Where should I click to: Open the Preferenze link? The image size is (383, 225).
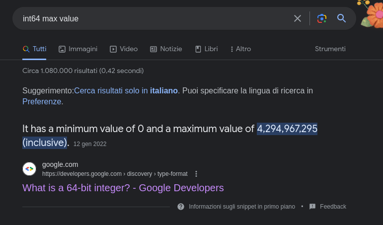click(42, 101)
